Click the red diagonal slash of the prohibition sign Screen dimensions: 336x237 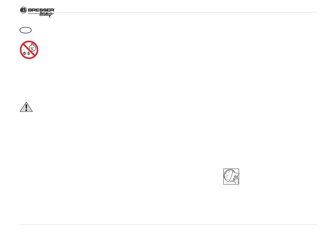coord(25,47)
